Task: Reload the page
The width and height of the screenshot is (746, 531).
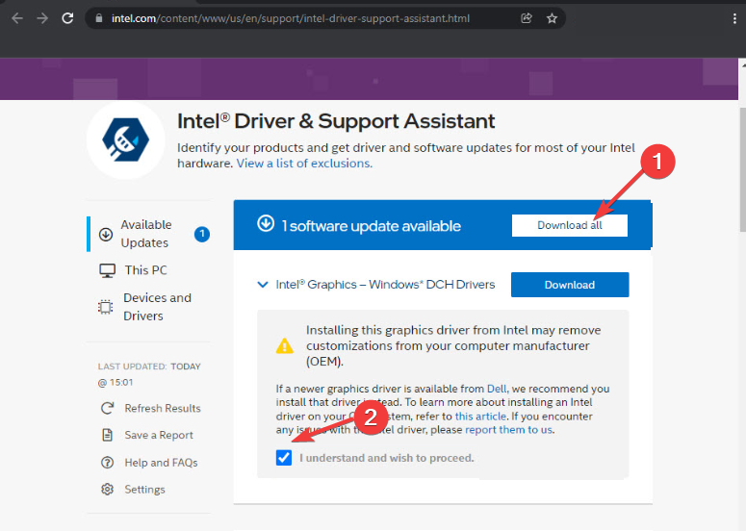Action: [x=67, y=18]
